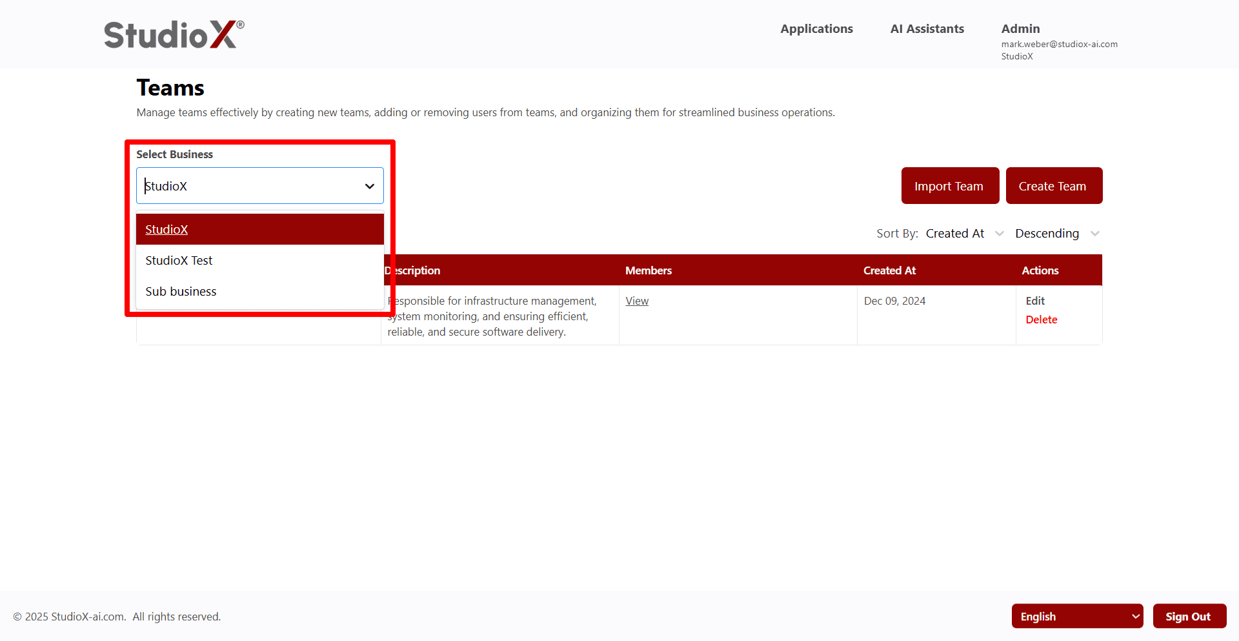Select StudioX Test business option
Image resolution: width=1239 pixels, height=641 pixels.
click(x=179, y=261)
